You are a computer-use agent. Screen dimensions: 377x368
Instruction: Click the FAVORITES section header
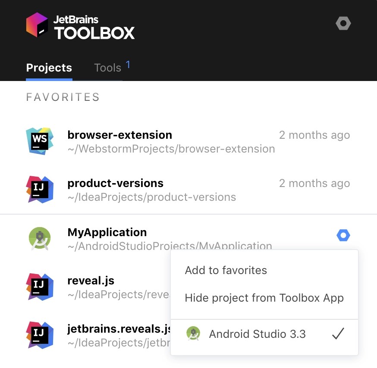tap(63, 97)
